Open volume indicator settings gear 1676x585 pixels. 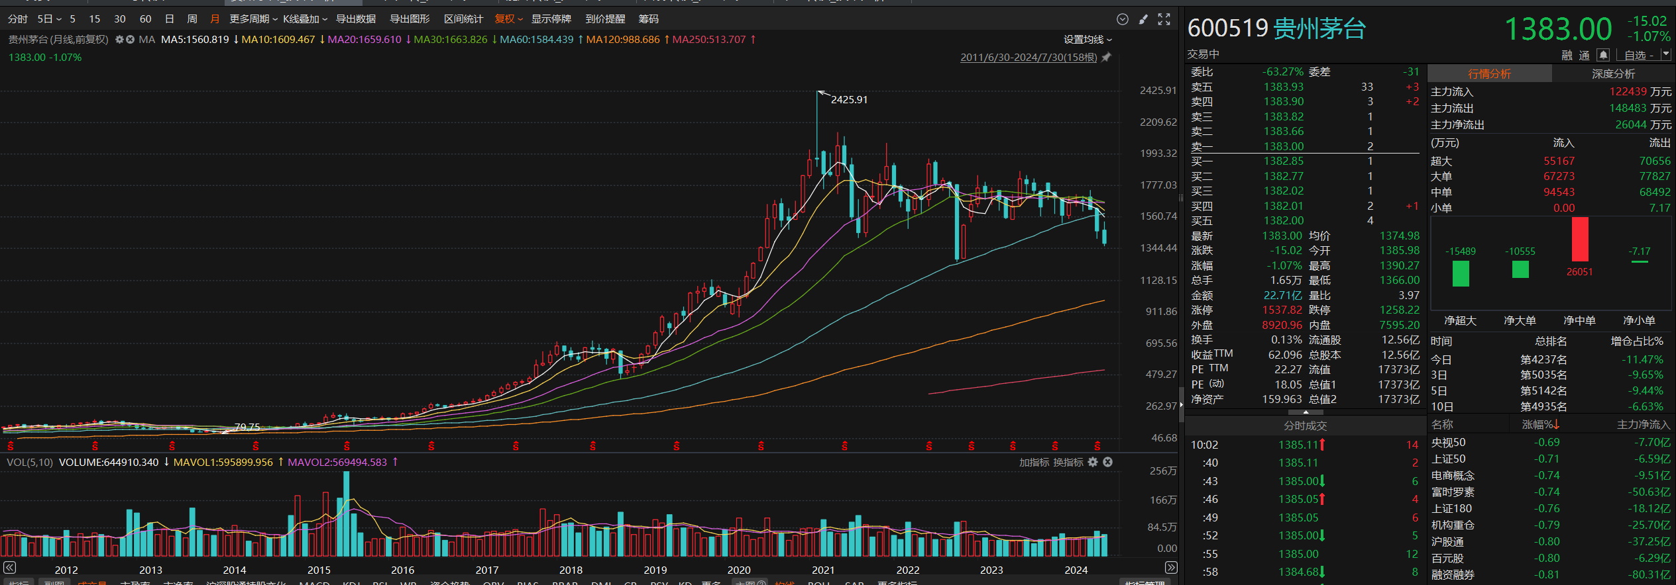click(x=1093, y=462)
